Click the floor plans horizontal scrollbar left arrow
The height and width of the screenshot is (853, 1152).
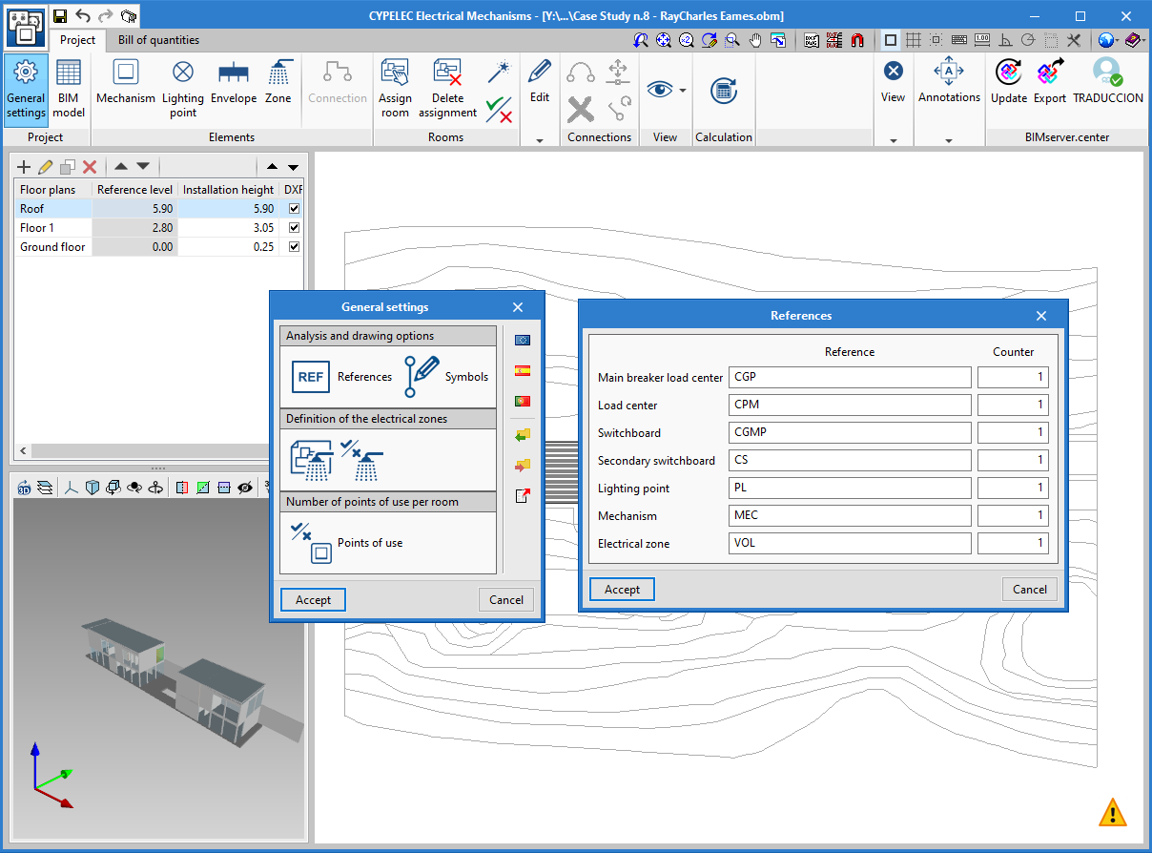point(23,450)
